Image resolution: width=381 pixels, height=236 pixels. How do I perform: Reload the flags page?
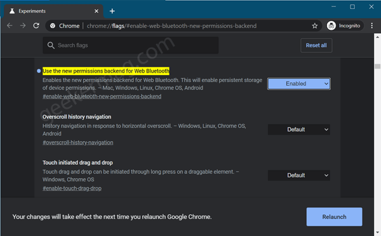(x=36, y=25)
